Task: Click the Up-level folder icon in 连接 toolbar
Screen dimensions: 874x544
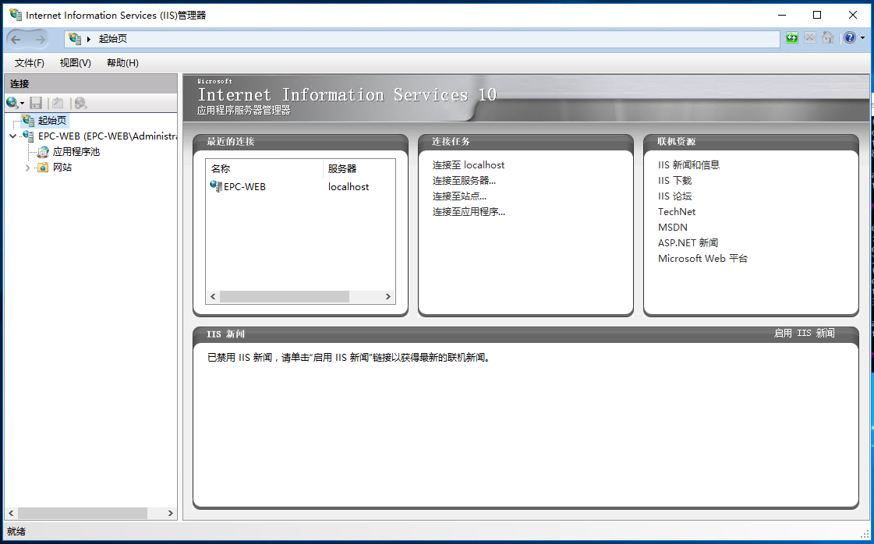Action: 58,103
